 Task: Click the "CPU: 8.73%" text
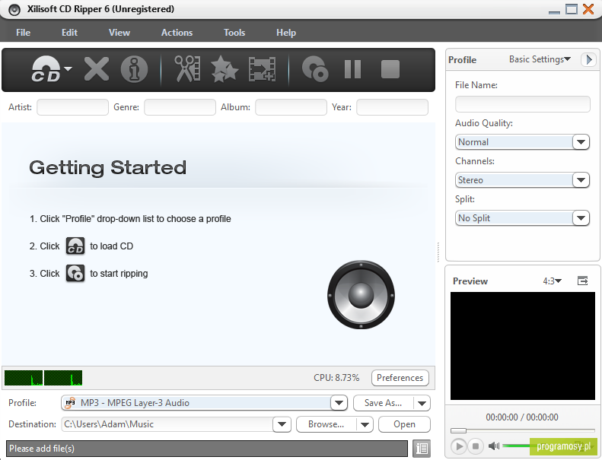(336, 378)
